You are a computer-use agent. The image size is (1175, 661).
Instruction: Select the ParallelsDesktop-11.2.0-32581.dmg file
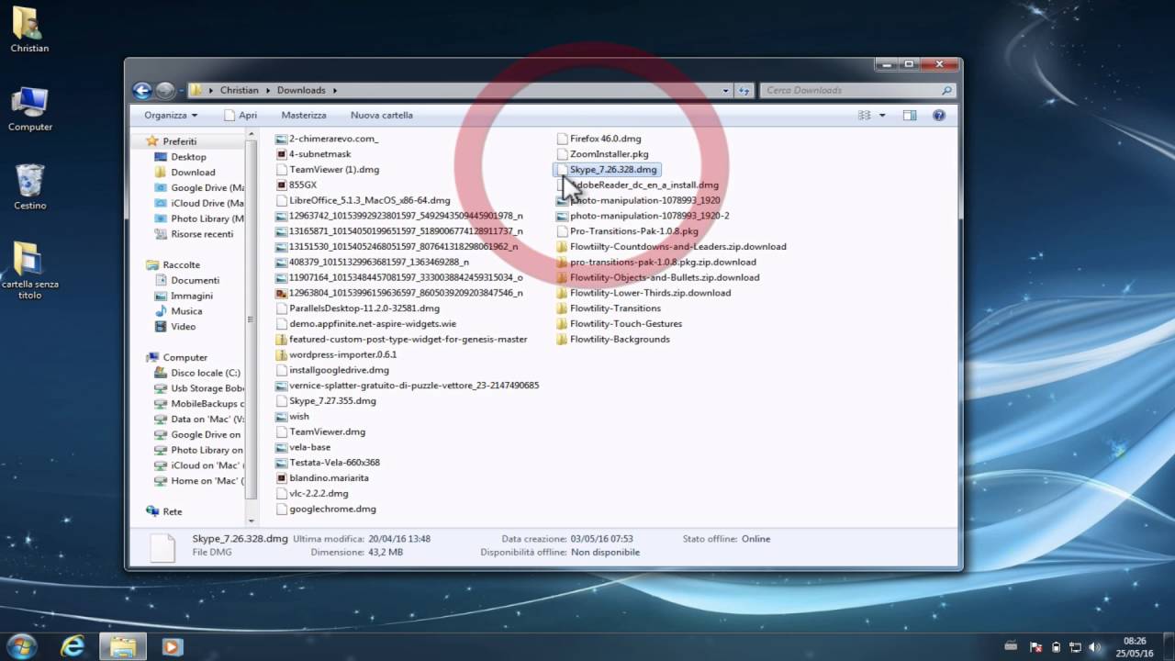pos(358,308)
